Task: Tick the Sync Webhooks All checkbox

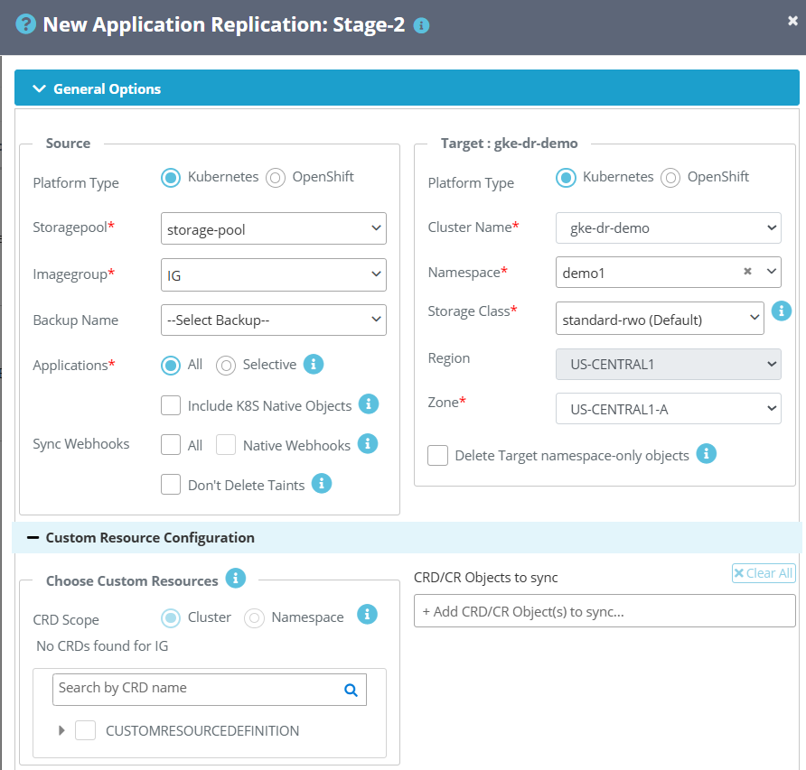Action: tap(171, 445)
